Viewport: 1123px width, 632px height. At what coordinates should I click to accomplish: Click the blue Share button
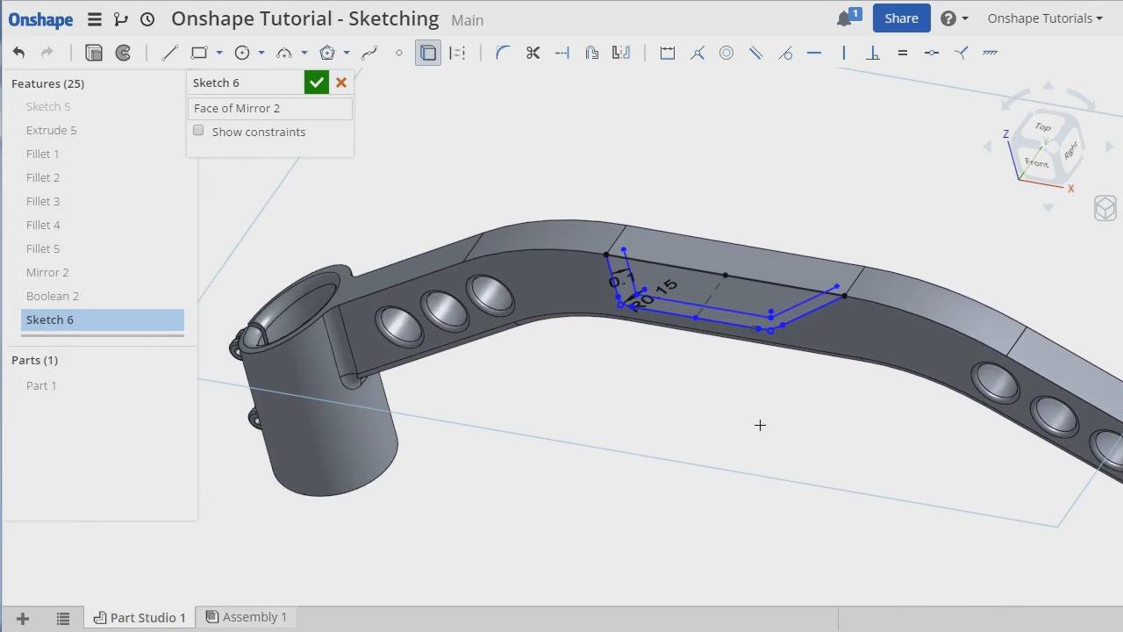pyautogui.click(x=901, y=18)
